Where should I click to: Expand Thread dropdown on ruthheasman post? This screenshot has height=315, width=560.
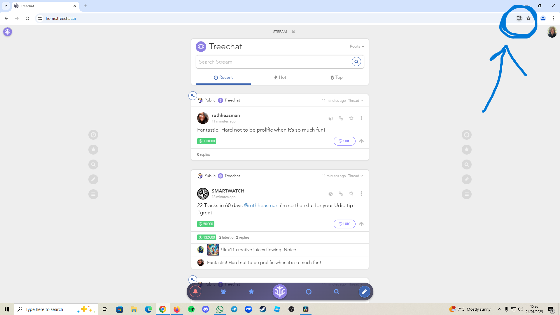pyautogui.click(x=356, y=101)
